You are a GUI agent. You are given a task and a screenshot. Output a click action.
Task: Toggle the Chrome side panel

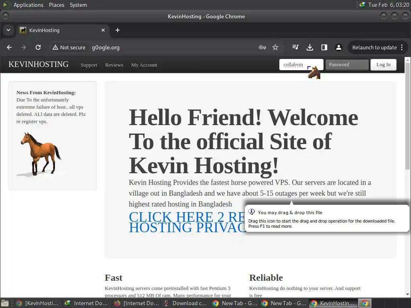click(324, 47)
